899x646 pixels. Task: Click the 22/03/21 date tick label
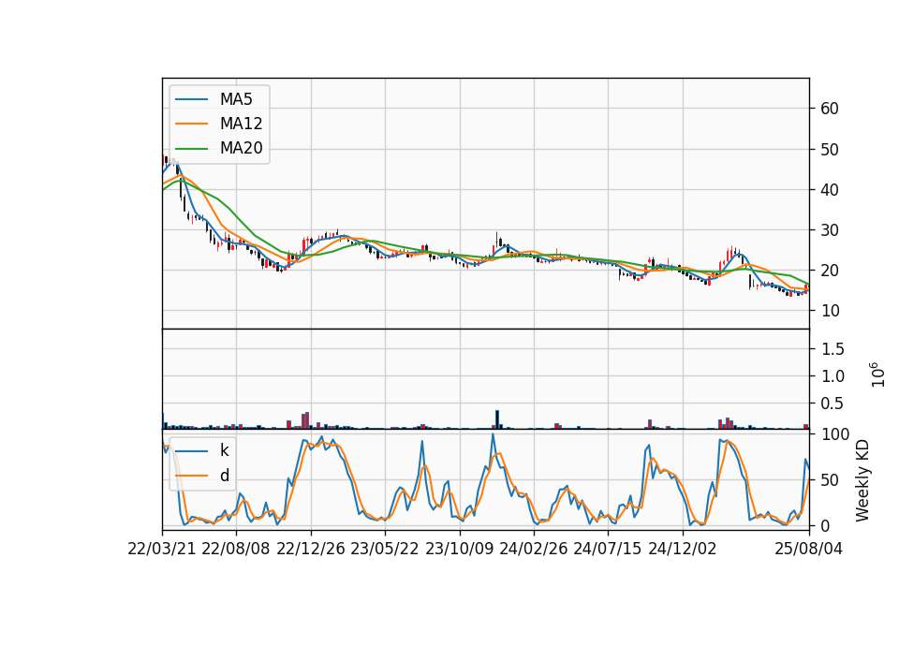pyautogui.click(x=162, y=549)
